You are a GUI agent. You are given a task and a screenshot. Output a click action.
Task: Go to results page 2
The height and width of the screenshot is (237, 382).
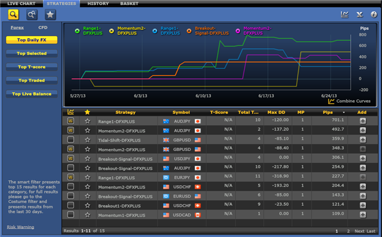click(x=348, y=231)
